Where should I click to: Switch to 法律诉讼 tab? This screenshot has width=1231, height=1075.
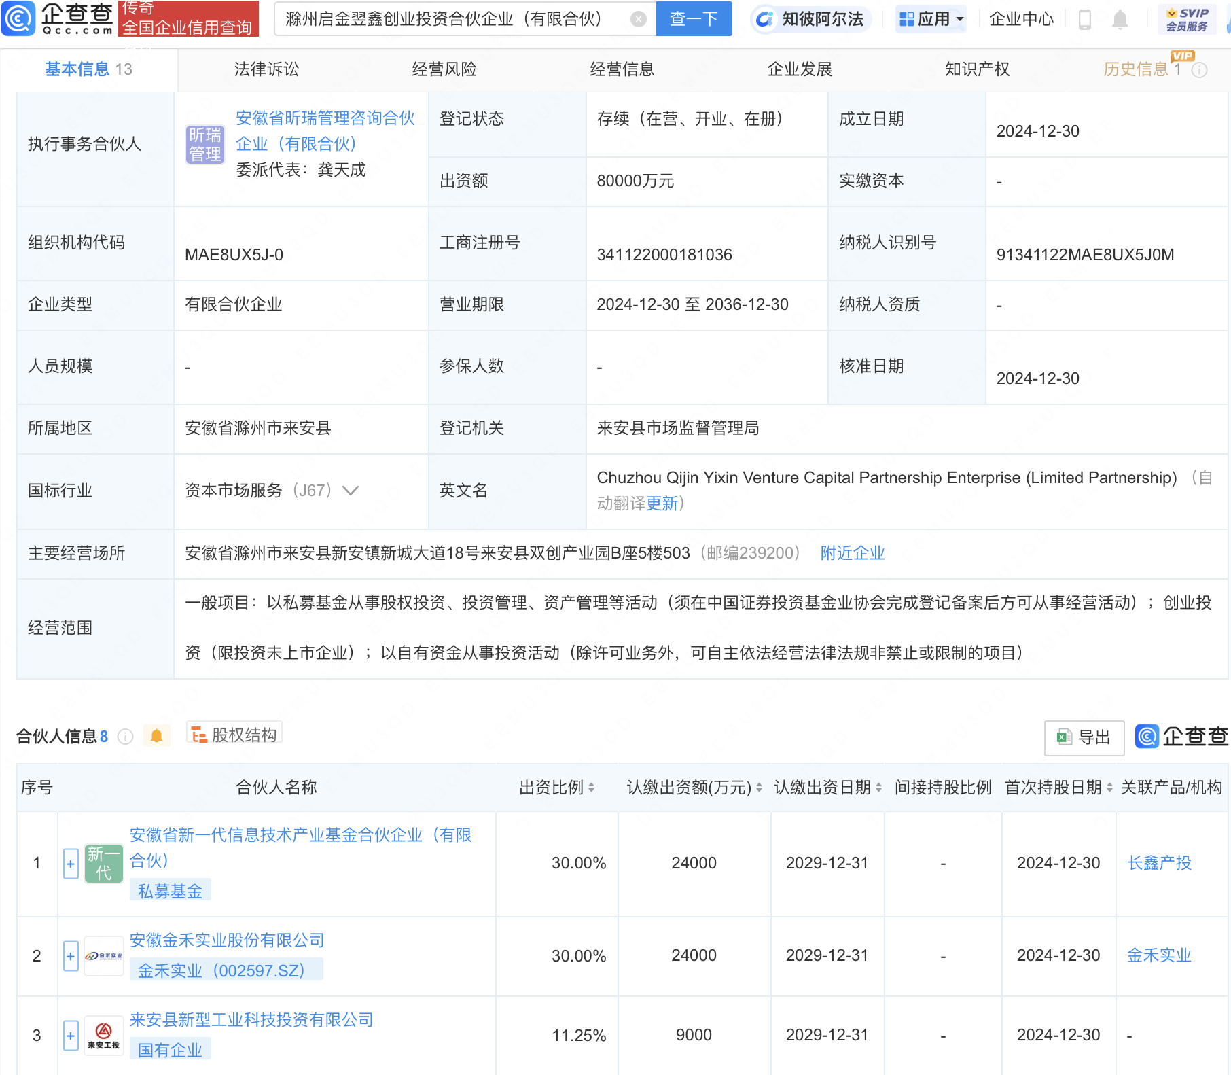266,69
